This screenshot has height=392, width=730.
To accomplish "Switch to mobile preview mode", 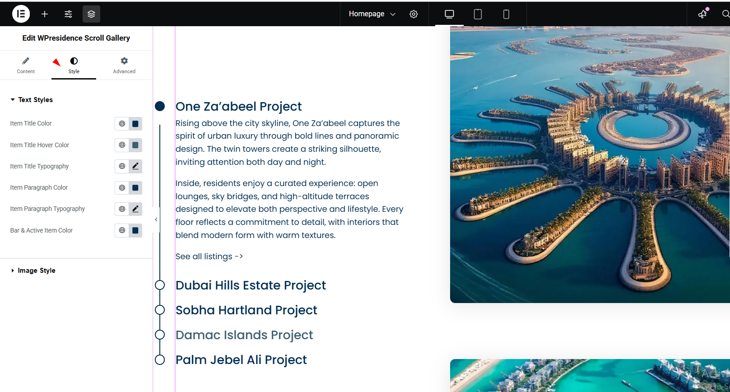I will tap(506, 14).
